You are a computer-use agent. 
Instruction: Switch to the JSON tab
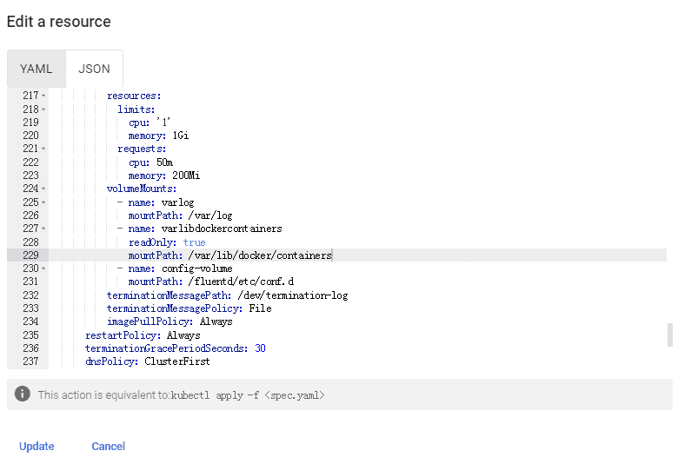[94, 69]
